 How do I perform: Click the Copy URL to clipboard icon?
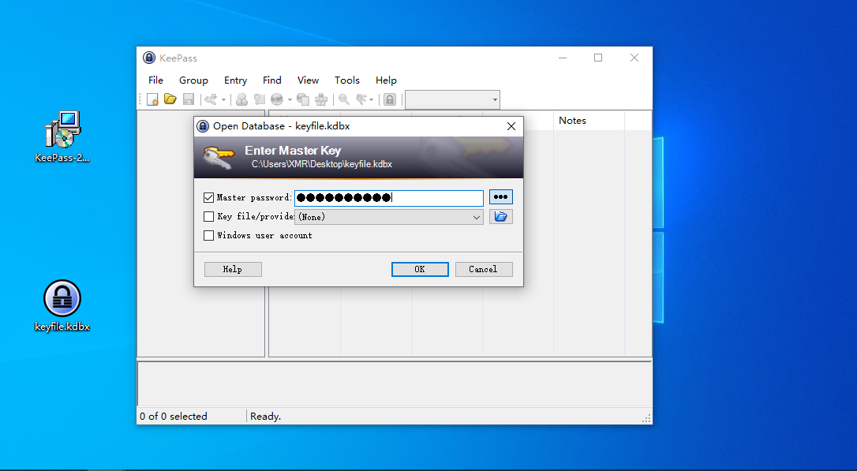303,99
